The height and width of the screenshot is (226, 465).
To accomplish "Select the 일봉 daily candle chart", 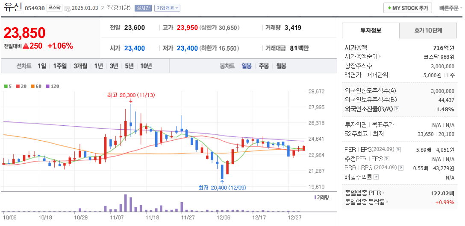I will tap(247, 66).
